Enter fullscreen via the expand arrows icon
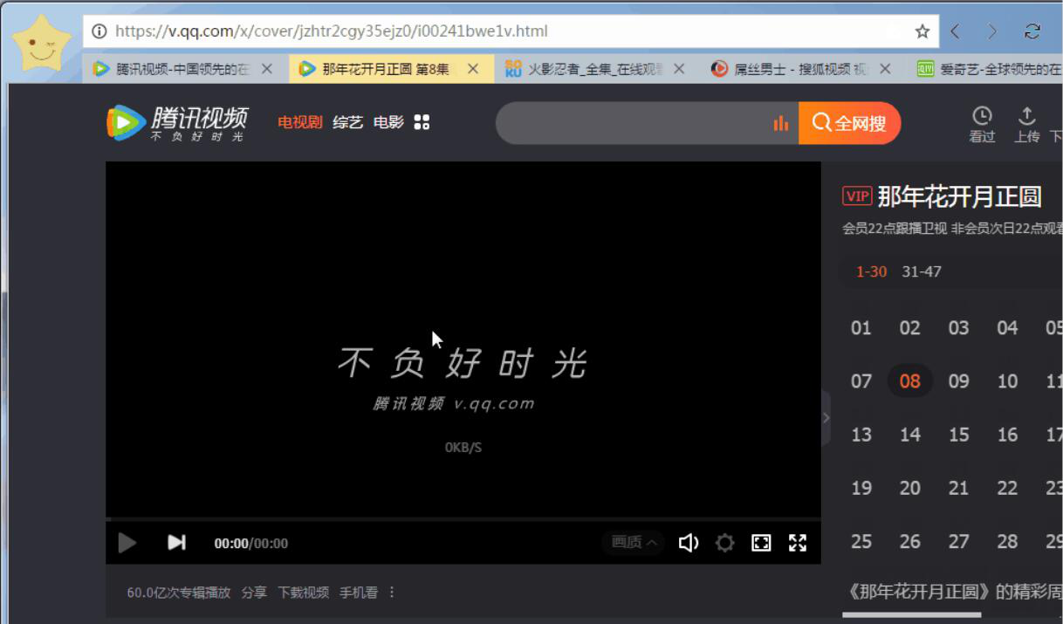Screen dimensions: 1063x624 tap(798, 542)
